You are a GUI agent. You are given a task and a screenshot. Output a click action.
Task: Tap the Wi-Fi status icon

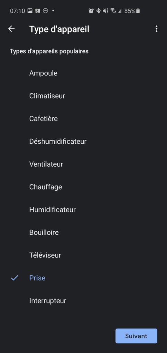113,11
